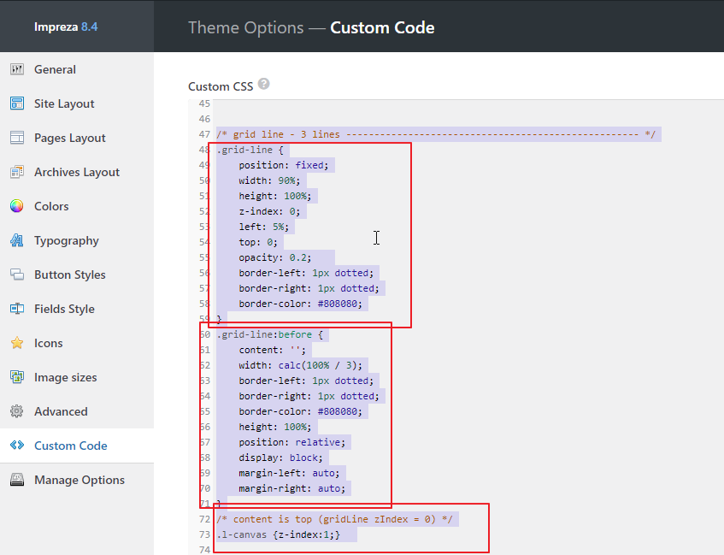Open Button Styles settings
This screenshot has height=555, width=724.
(77, 275)
